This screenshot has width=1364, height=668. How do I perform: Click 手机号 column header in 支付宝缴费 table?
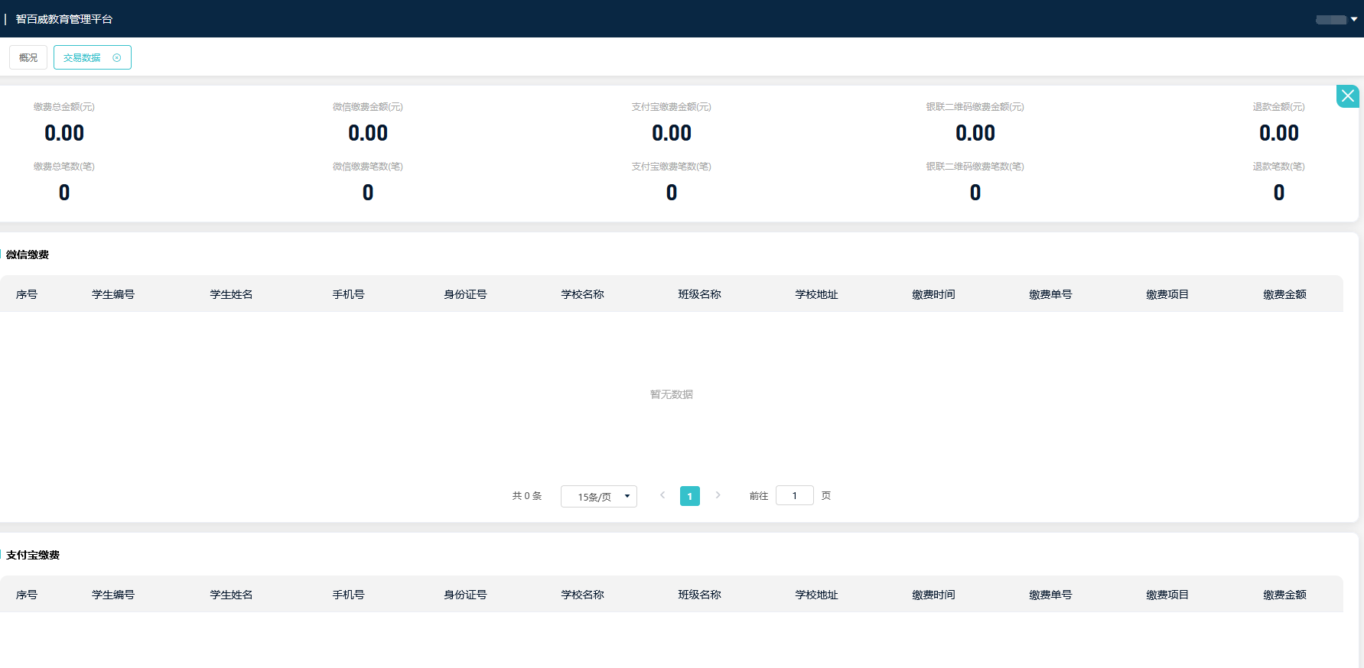(349, 595)
